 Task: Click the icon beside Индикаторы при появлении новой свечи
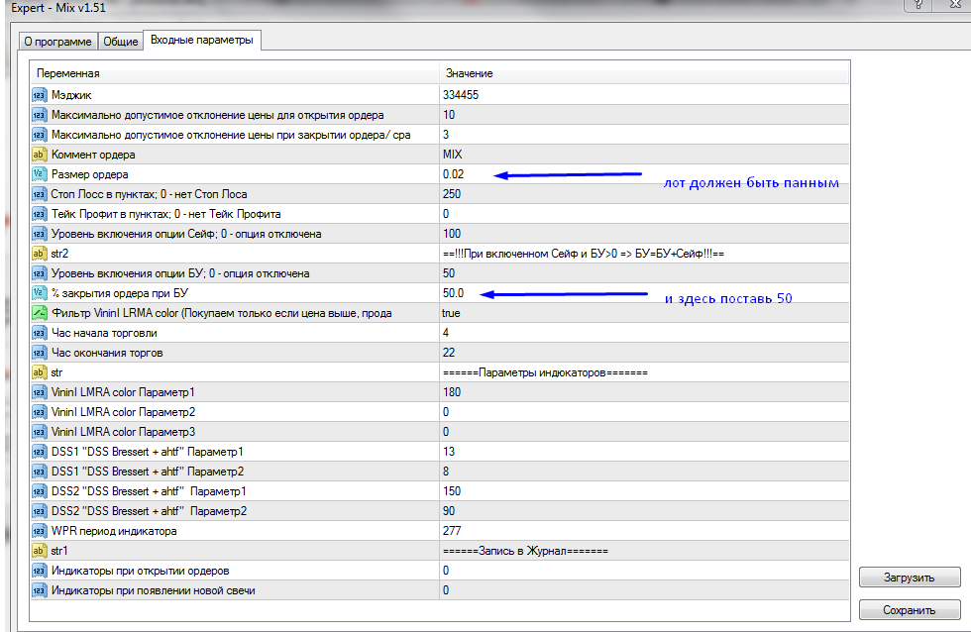pyautogui.click(x=39, y=590)
